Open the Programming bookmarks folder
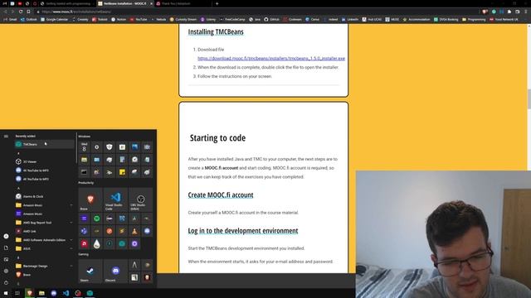531x298 pixels. click(x=474, y=20)
